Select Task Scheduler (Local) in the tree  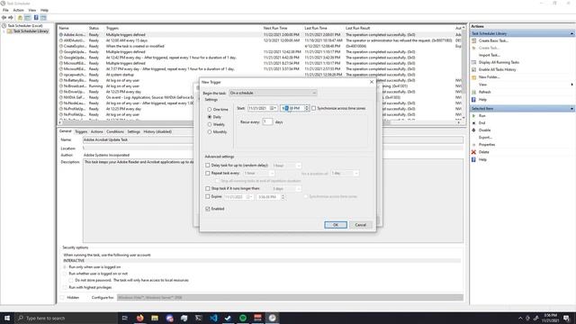pos(25,26)
